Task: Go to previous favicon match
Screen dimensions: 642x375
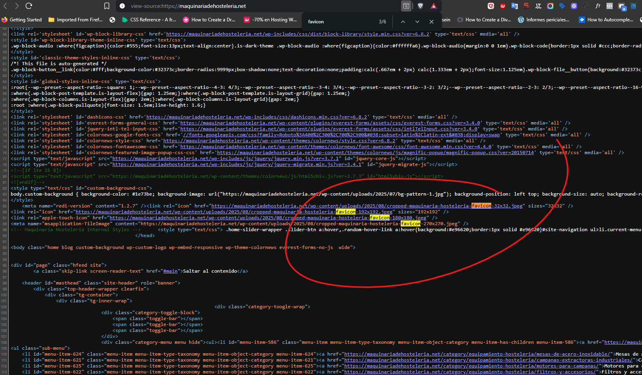Action: click(403, 22)
